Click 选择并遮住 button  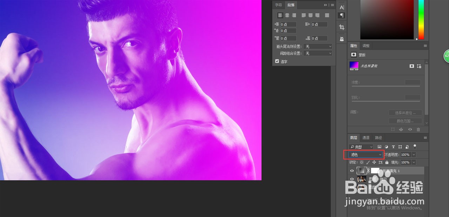(x=405, y=113)
